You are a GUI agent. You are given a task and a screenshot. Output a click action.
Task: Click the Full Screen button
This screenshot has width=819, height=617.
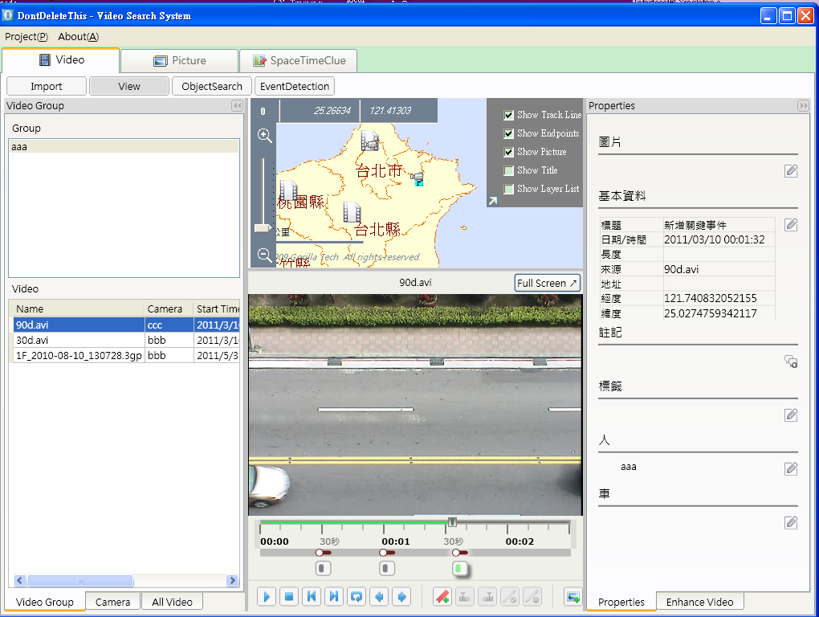coord(547,283)
